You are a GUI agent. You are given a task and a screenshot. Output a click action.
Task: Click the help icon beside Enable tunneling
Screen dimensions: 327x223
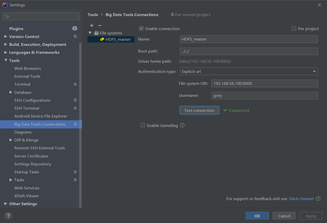[x=182, y=125]
